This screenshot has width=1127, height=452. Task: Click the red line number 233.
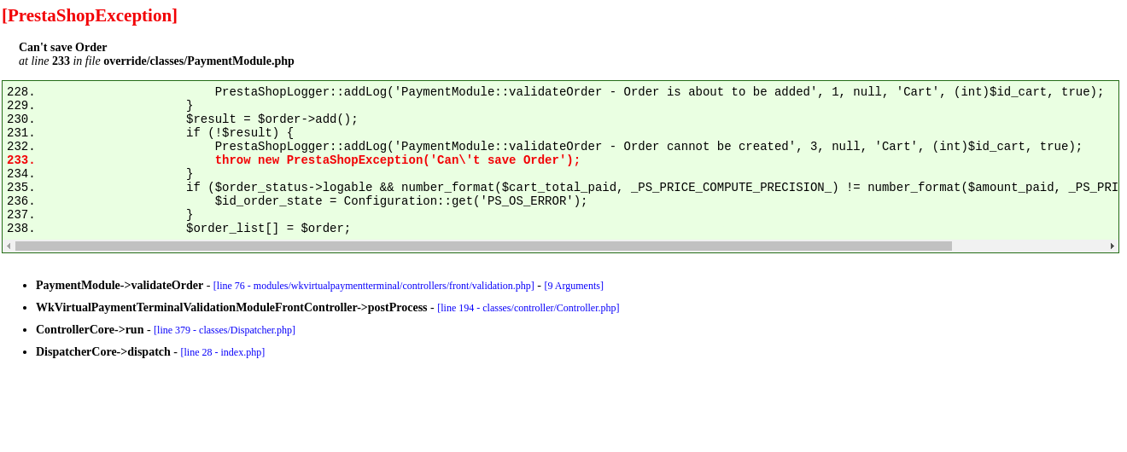click(x=20, y=160)
